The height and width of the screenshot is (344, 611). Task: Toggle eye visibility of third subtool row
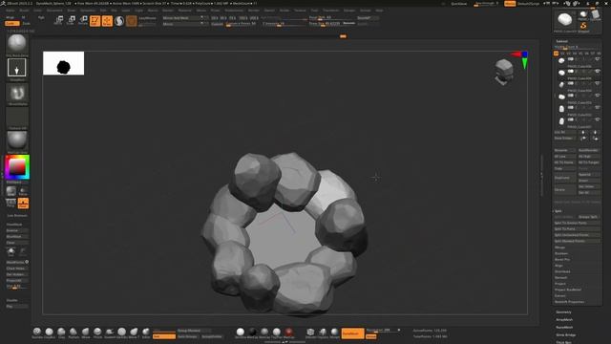click(598, 83)
